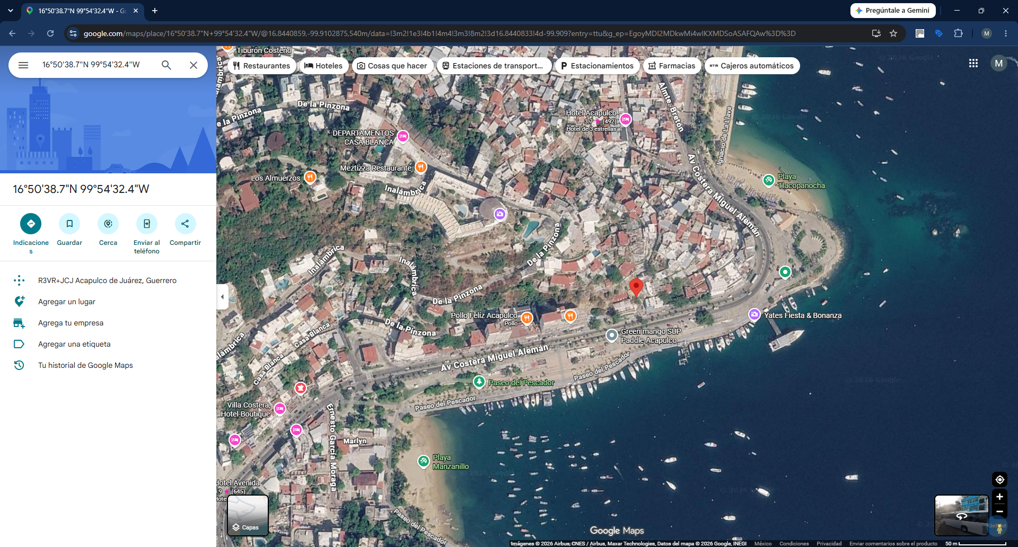
Task: Select the Estacionamientos chip
Action: 597,66
